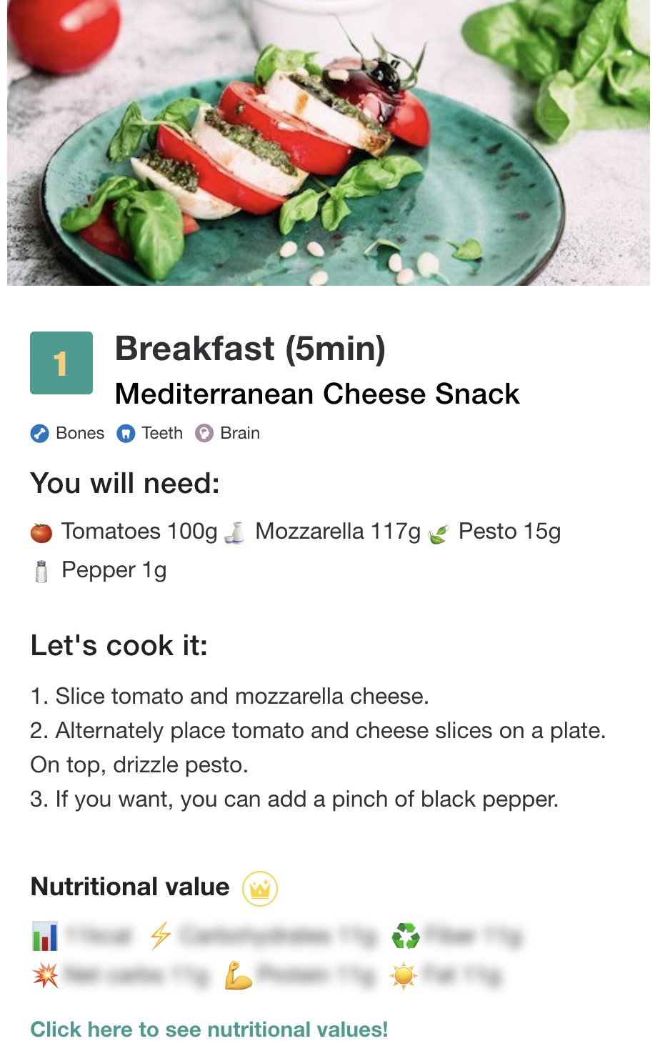The height and width of the screenshot is (1056, 660).
Task: Click the Nutritional value heading
Action: pos(130,887)
